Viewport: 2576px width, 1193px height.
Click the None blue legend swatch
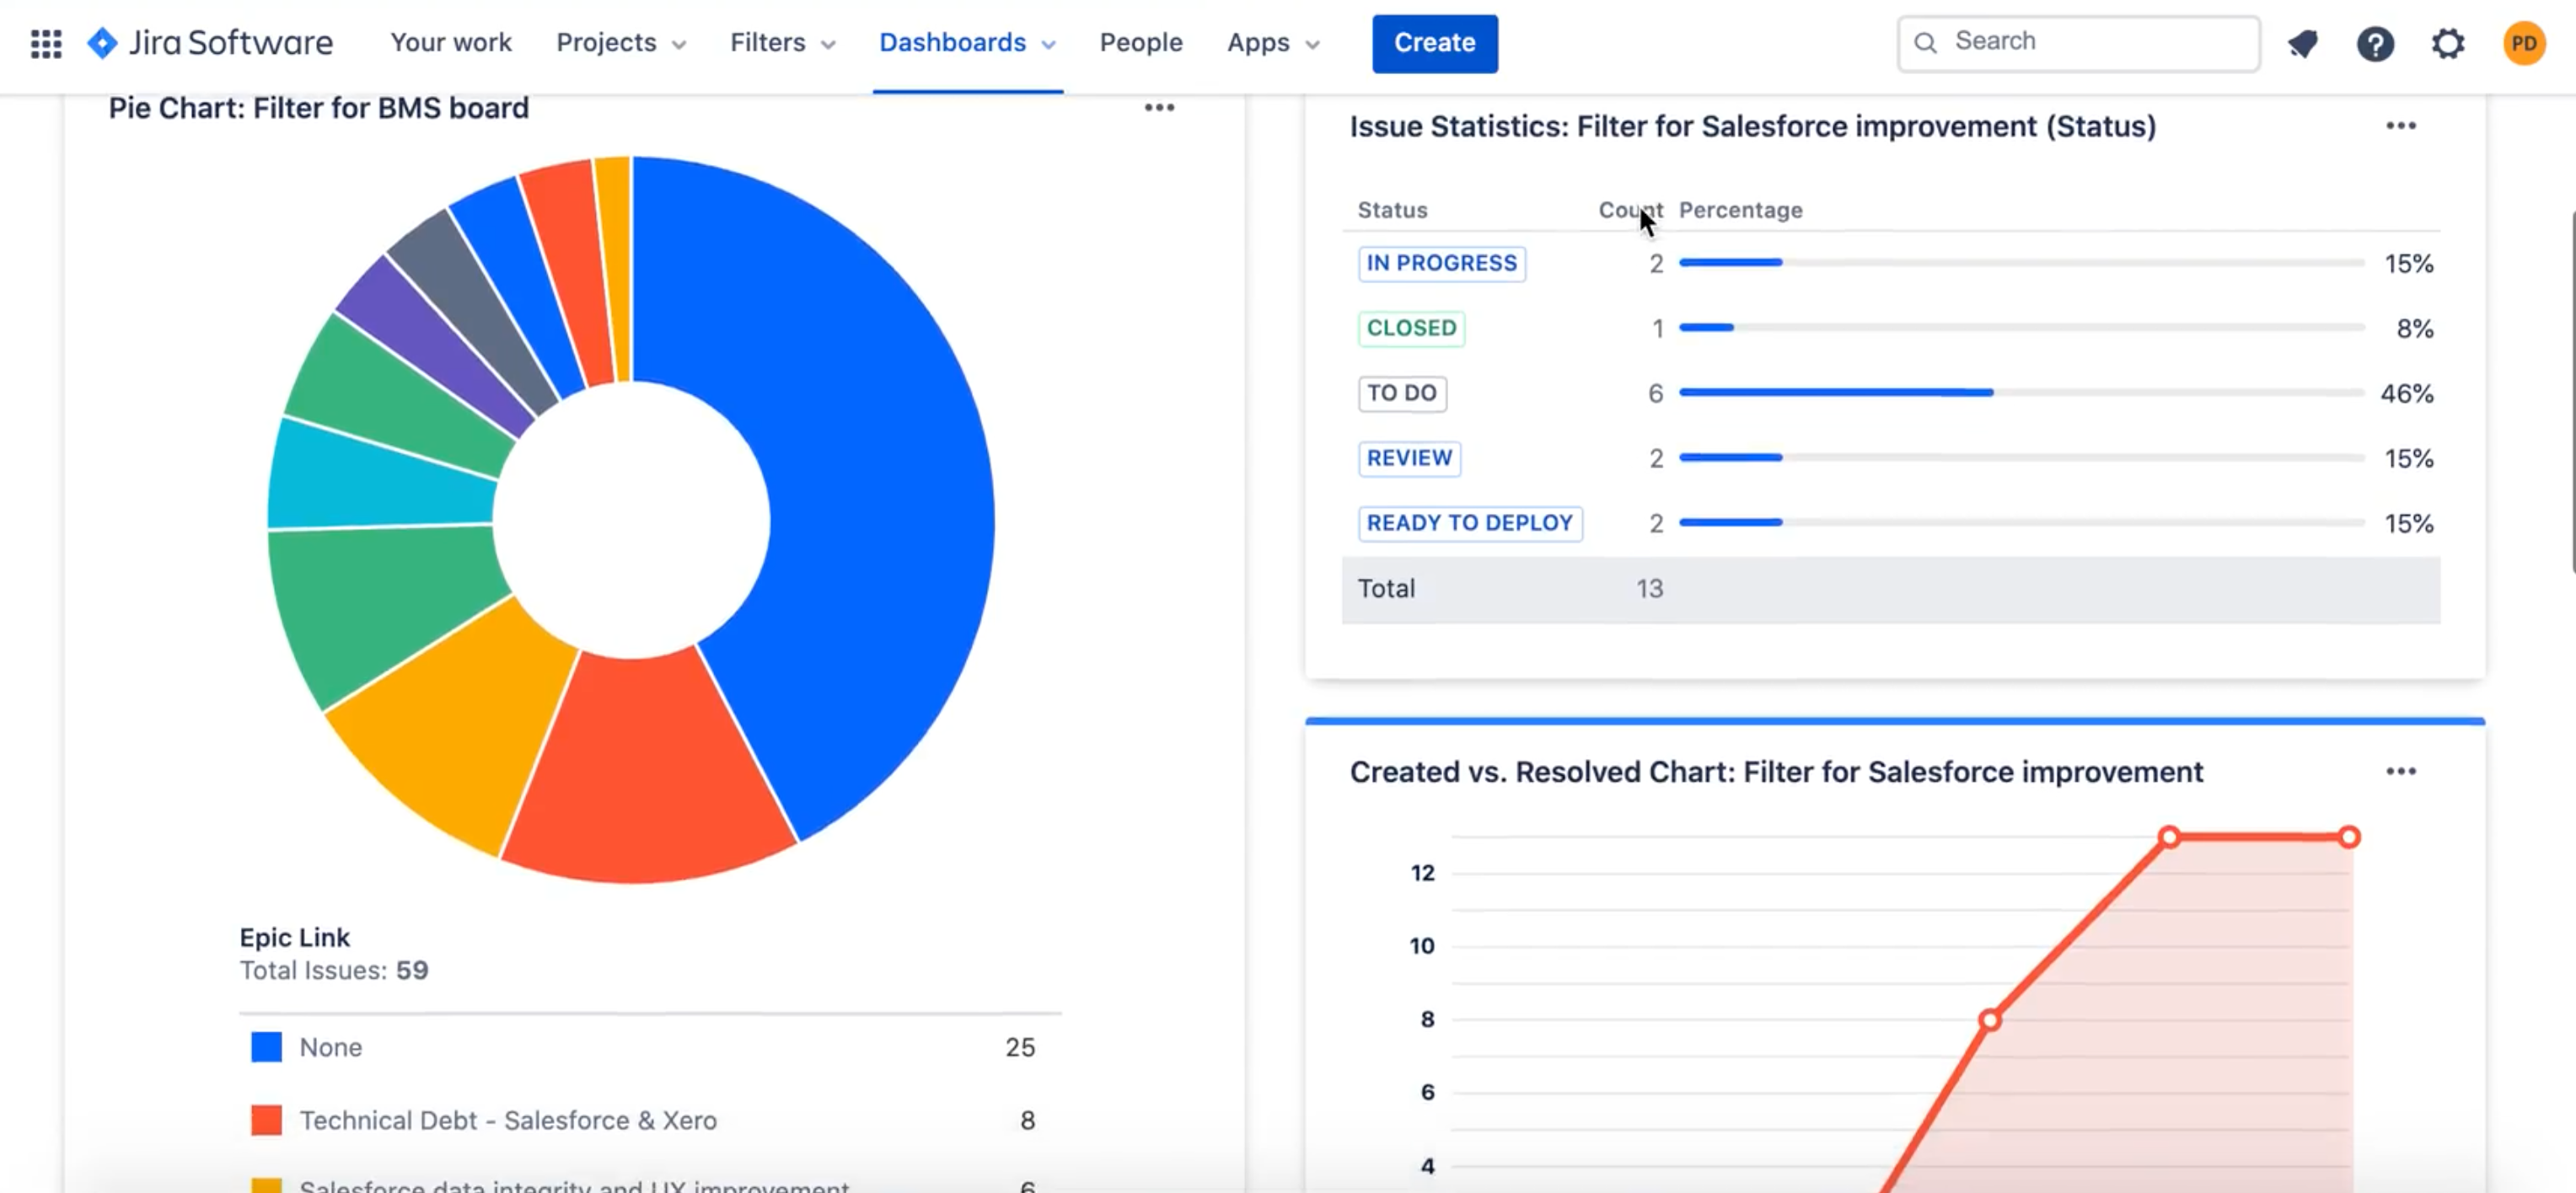pyautogui.click(x=266, y=1047)
